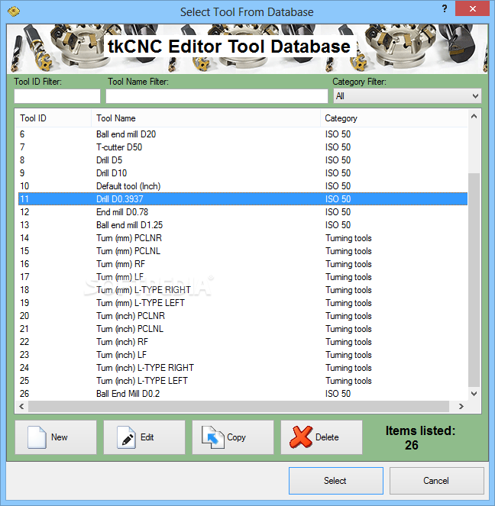This screenshot has width=495, height=506.
Task: Click Tool ID cell '14'
Action: [x=24, y=238]
